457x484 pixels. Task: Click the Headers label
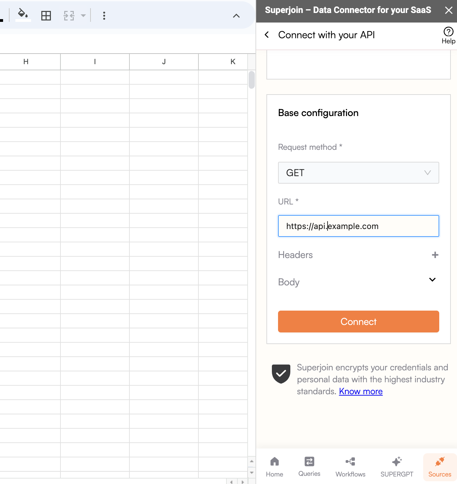click(x=295, y=255)
